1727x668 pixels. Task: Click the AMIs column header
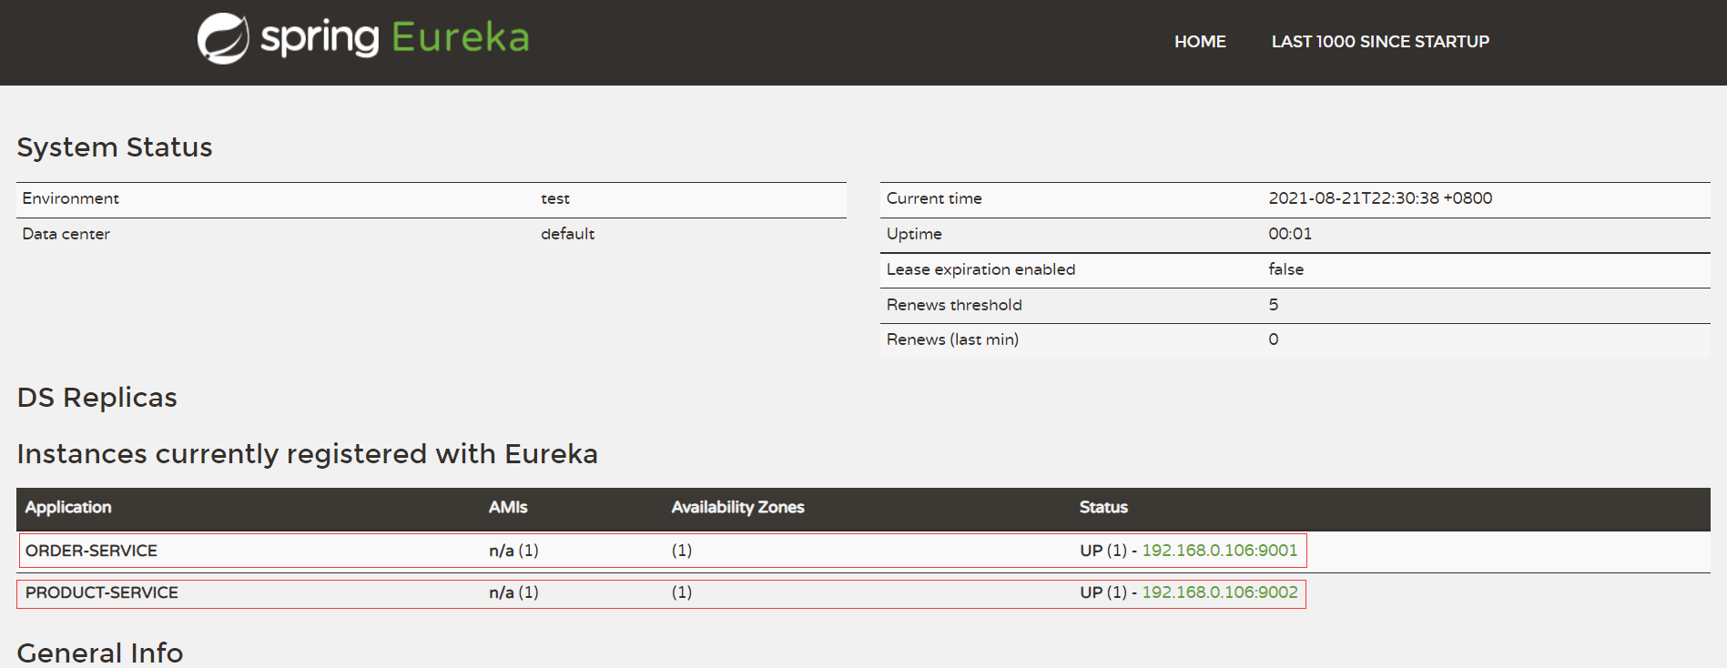pos(508,508)
